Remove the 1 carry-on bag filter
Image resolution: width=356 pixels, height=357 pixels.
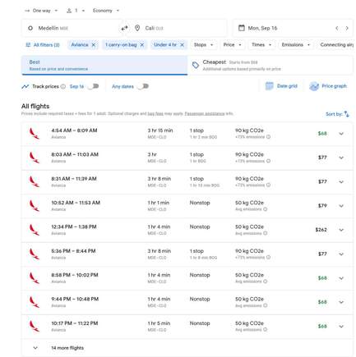pyautogui.click(x=142, y=45)
